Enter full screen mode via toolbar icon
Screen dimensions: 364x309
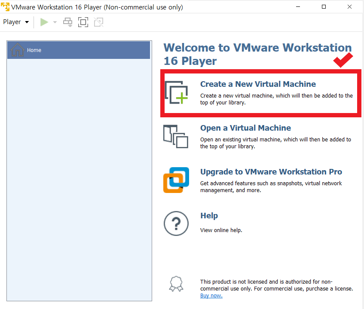coord(83,22)
